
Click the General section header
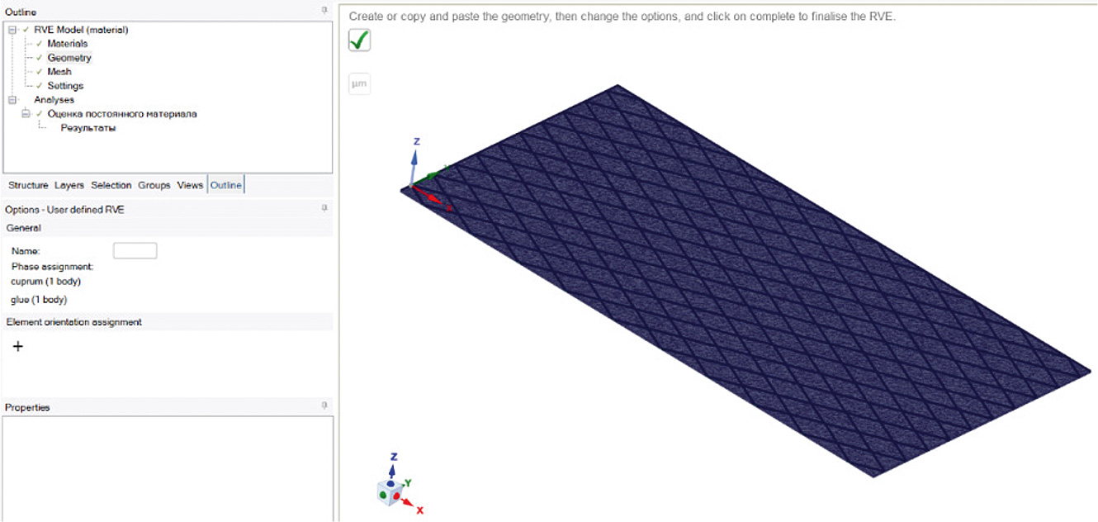tap(168, 228)
